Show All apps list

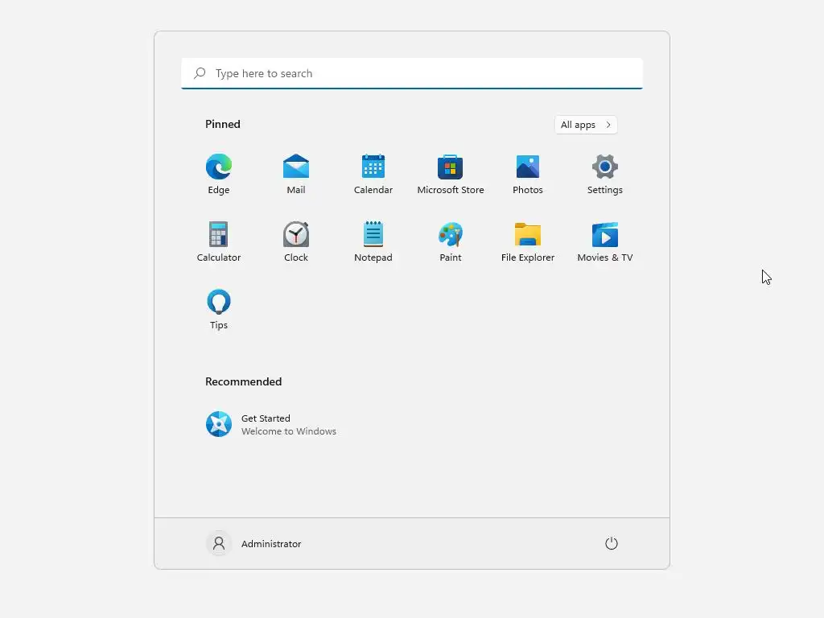(586, 125)
